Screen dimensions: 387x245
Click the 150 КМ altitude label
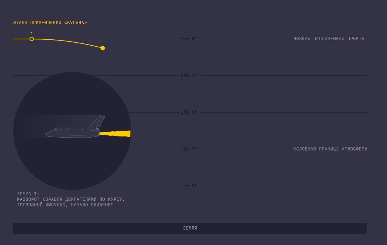189,112
